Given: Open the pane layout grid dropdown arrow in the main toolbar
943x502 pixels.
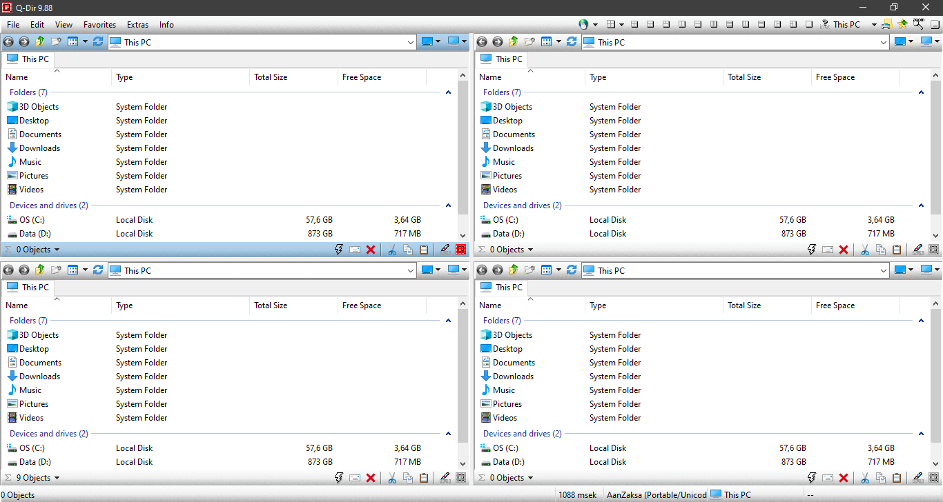Looking at the screenshot, I should [621, 24].
